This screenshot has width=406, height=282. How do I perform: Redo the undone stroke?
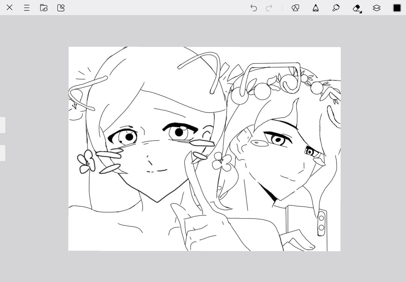click(269, 8)
